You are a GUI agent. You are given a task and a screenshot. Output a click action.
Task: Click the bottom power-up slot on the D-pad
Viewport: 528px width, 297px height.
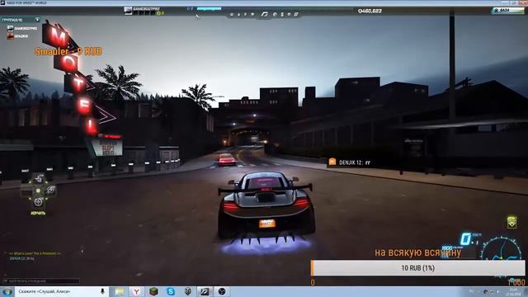click(39, 202)
